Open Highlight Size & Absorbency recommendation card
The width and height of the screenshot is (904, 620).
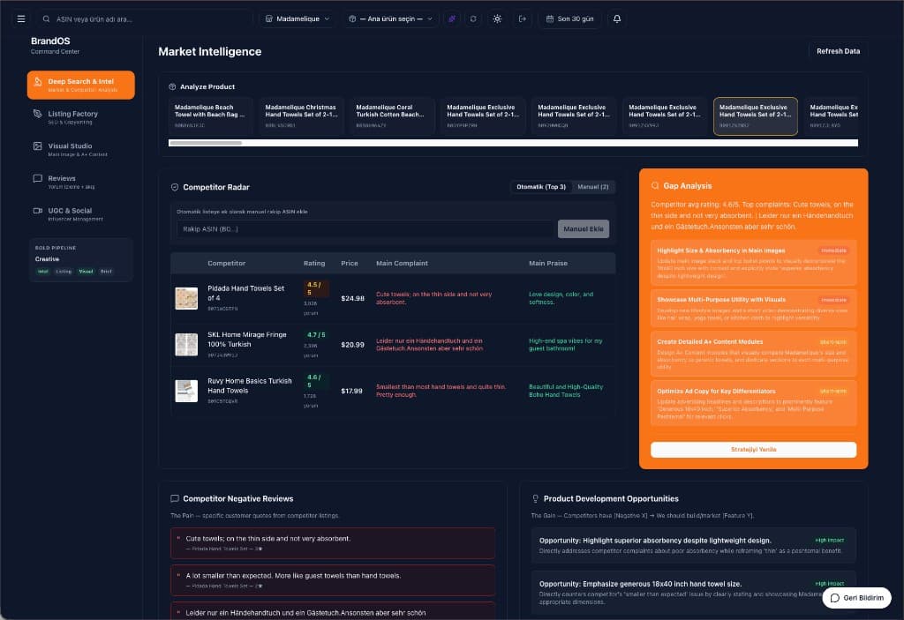tap(754, 263)
